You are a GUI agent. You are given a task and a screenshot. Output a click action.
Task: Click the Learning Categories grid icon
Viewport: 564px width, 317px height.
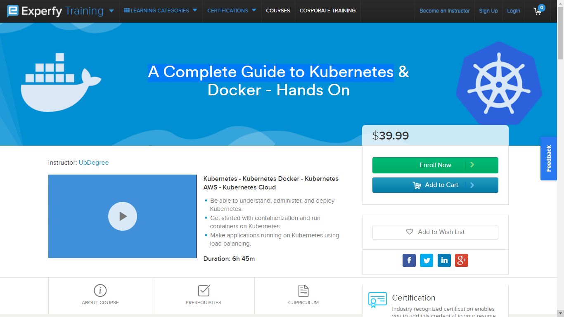point(127,10)
